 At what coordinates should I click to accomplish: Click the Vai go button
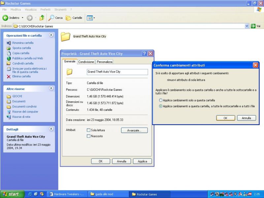click(x=255, y=26)
